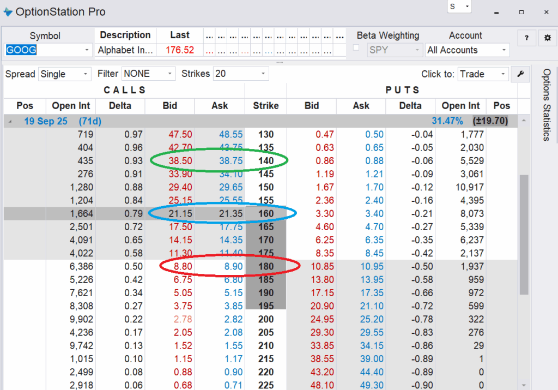
Task: Open the Options Statistics side tab
Action: [547, 105]
